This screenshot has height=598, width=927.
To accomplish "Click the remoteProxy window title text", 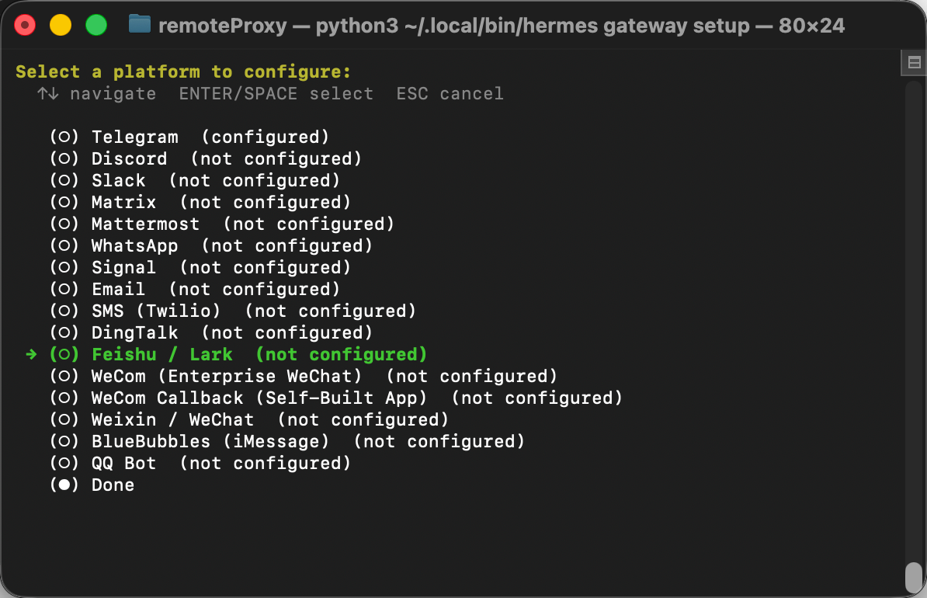I will coord(502,26).
